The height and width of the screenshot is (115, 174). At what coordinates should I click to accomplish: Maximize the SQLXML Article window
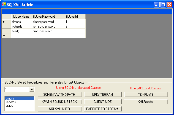[163, 5]
